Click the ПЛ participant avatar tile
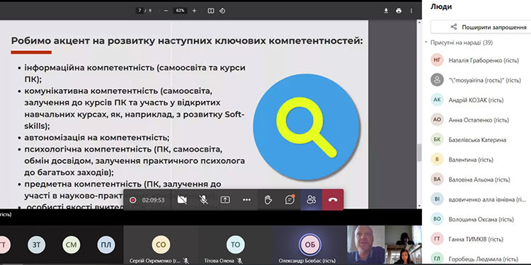Screen dimensions: 531x265 point(106,245)
